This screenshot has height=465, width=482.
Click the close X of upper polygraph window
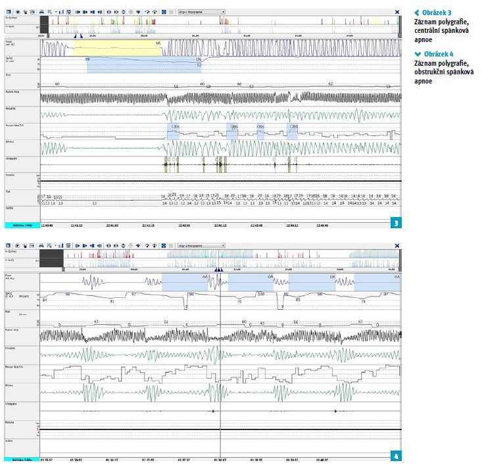(x=397, y=12)
